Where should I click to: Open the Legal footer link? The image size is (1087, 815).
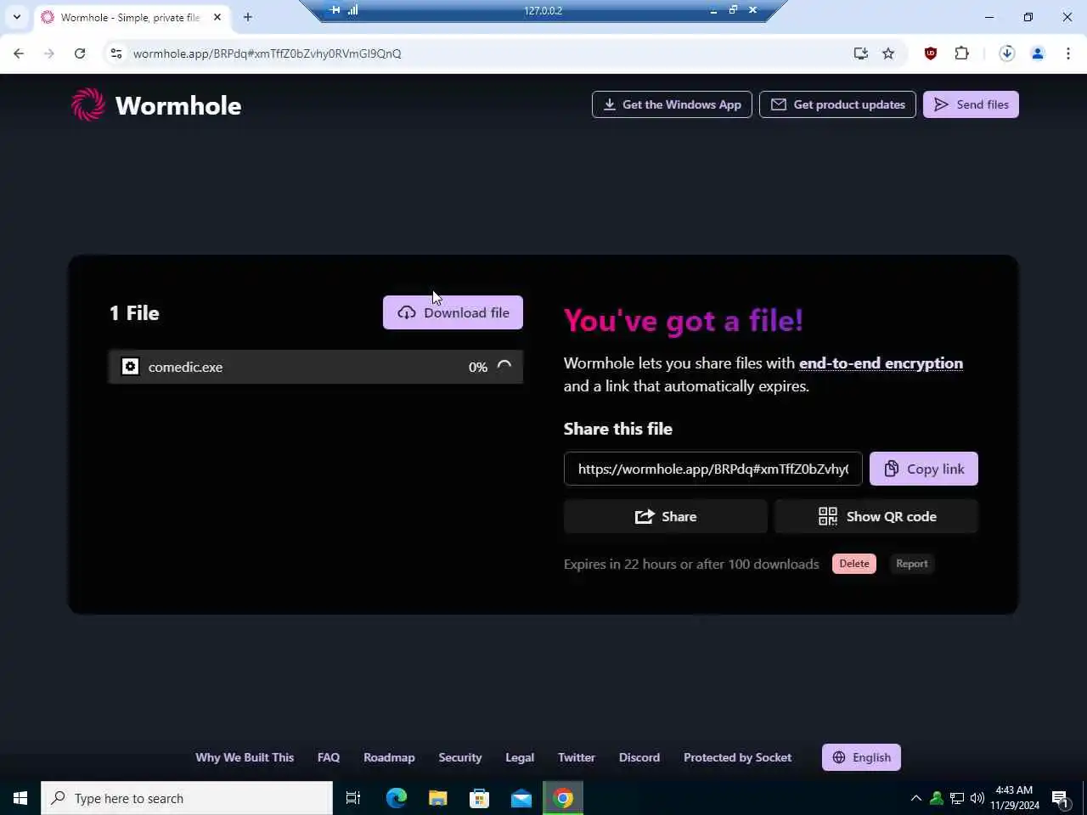coord(520,757)
